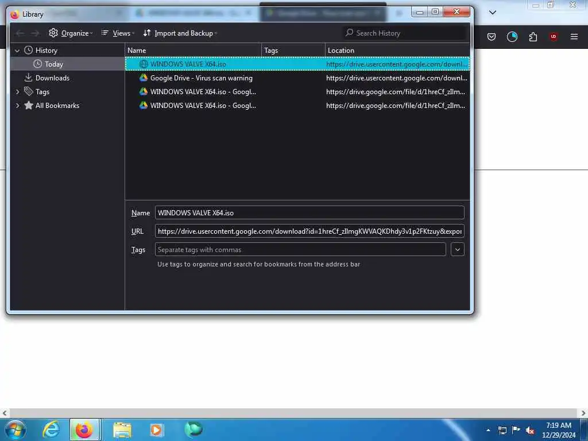Click the horizontal scrollbar left arrow
Screen dimensions: 588x441
pos(4,413)
